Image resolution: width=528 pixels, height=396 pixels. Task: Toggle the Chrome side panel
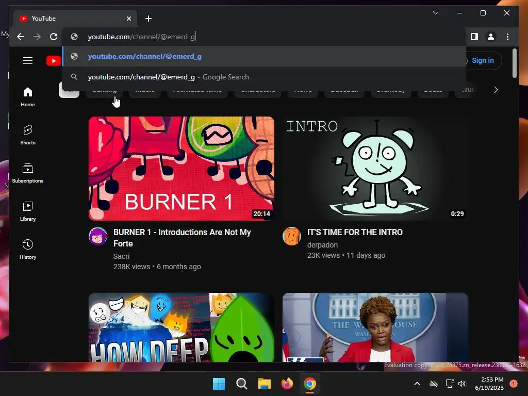(474, 37)
